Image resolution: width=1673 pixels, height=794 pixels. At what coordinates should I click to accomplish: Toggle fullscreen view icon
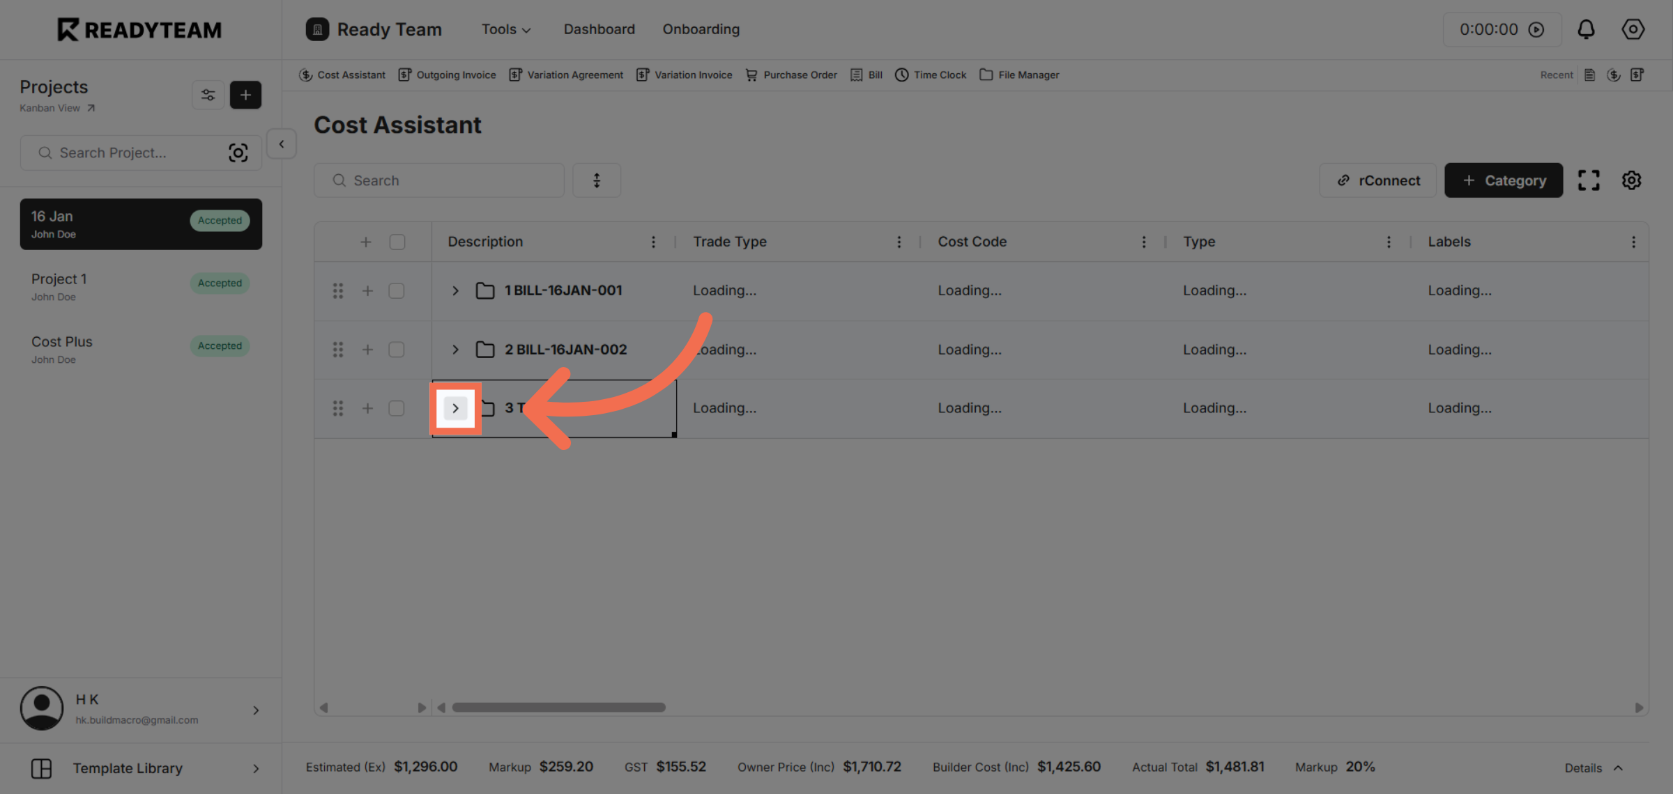1589,180
